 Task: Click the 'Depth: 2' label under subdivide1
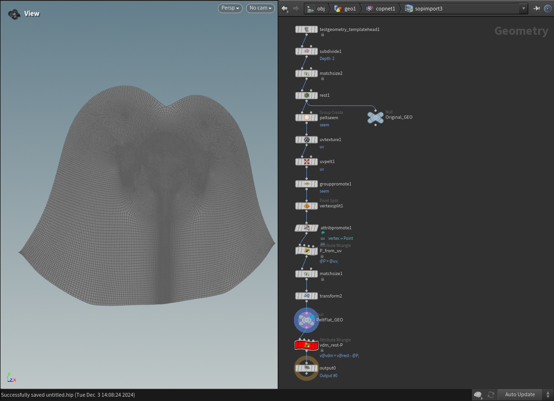point(327,59)
